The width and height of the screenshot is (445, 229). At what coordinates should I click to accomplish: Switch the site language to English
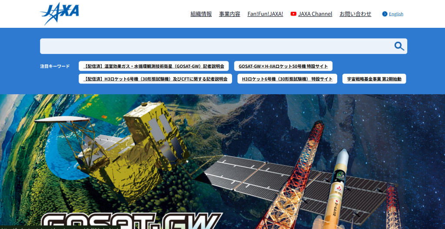point(396,14)
